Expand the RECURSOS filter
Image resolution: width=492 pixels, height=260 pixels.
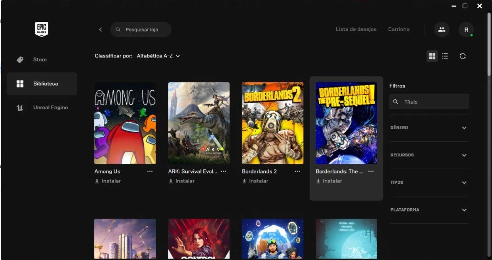click(x=429, y=155)
